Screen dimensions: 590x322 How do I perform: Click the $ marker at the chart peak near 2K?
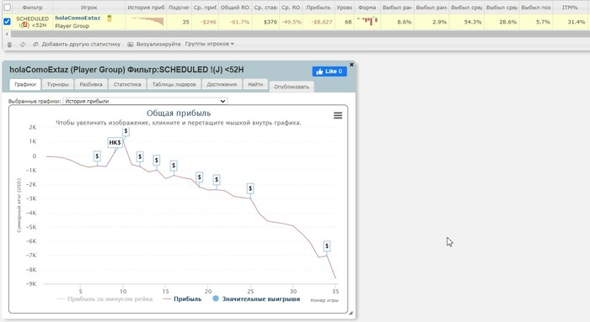pos(126,131)
